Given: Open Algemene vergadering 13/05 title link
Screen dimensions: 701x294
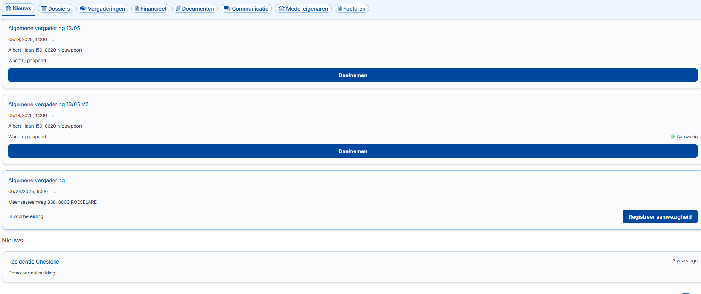Looking at the screenshot, I should pos(44,28).
